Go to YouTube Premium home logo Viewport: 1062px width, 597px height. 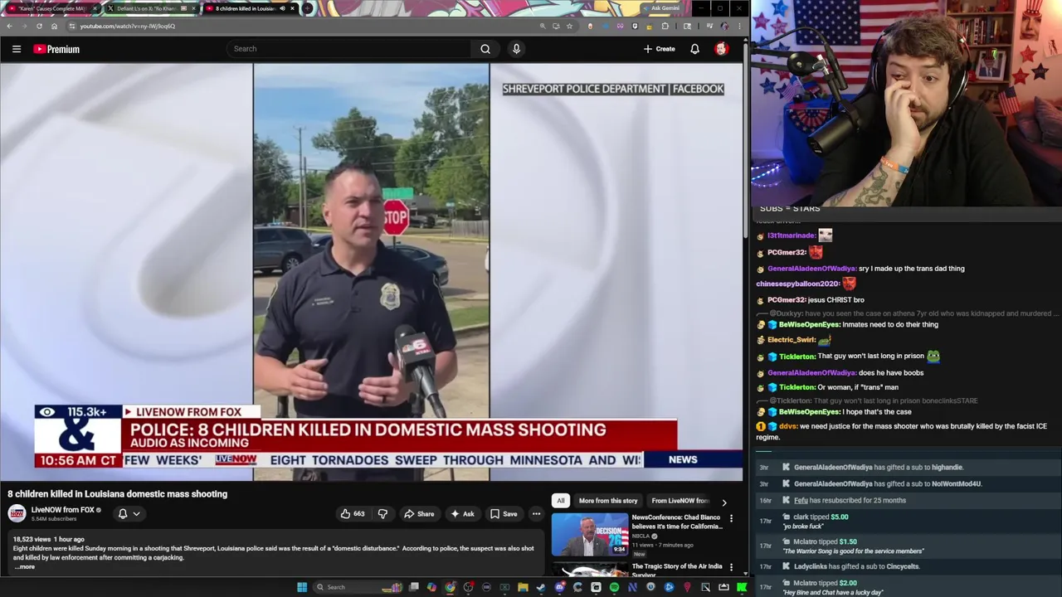56,49
